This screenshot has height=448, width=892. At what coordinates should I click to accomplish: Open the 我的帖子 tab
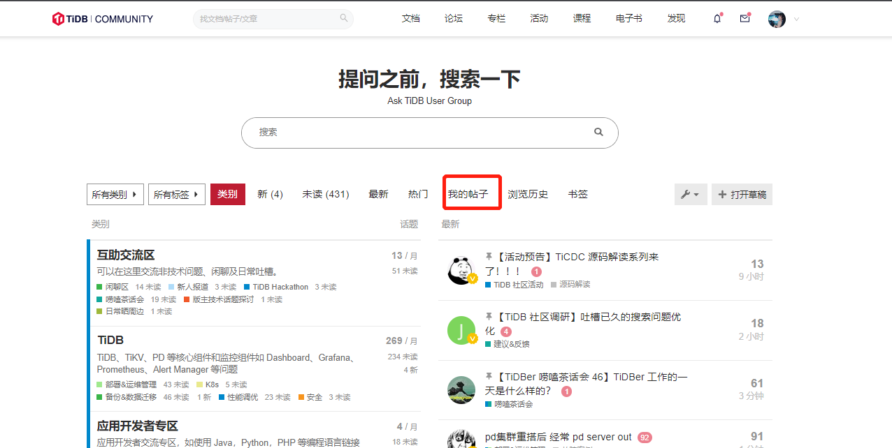468,195
